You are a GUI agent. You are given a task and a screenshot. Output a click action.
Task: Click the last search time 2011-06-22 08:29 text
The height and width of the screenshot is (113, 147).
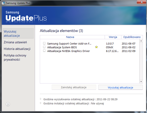(107, 99)
